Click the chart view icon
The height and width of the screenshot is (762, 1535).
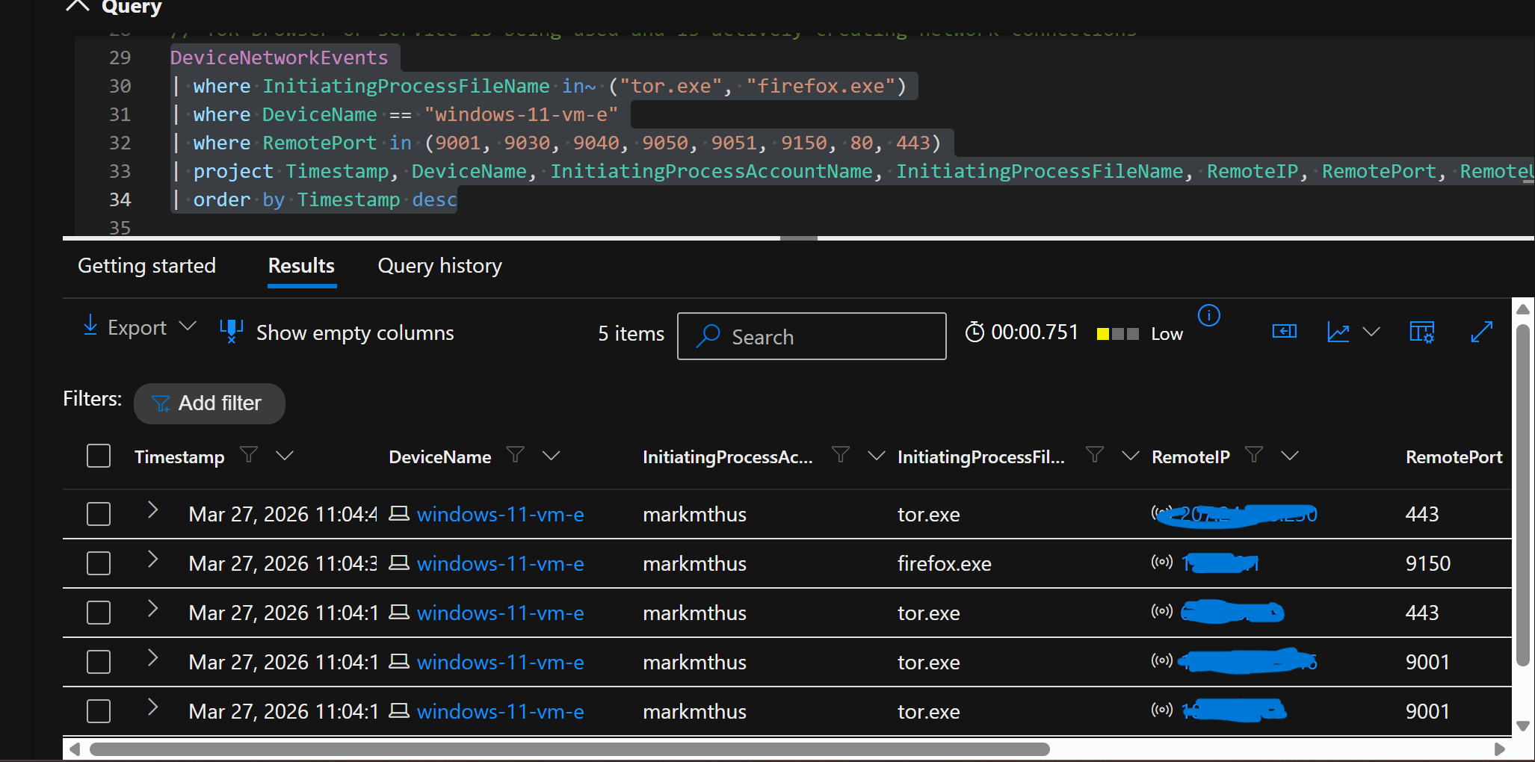(x=1338, y=332)
